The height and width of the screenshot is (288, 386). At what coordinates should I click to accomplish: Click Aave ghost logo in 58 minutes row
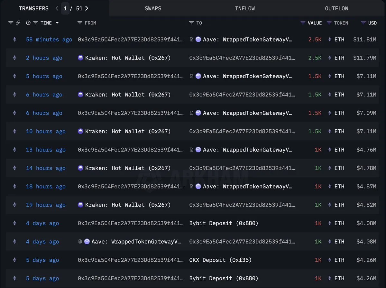coord(198,40)
